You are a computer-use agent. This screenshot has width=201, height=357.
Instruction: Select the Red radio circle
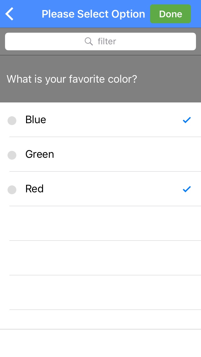(x=12, y=190)
